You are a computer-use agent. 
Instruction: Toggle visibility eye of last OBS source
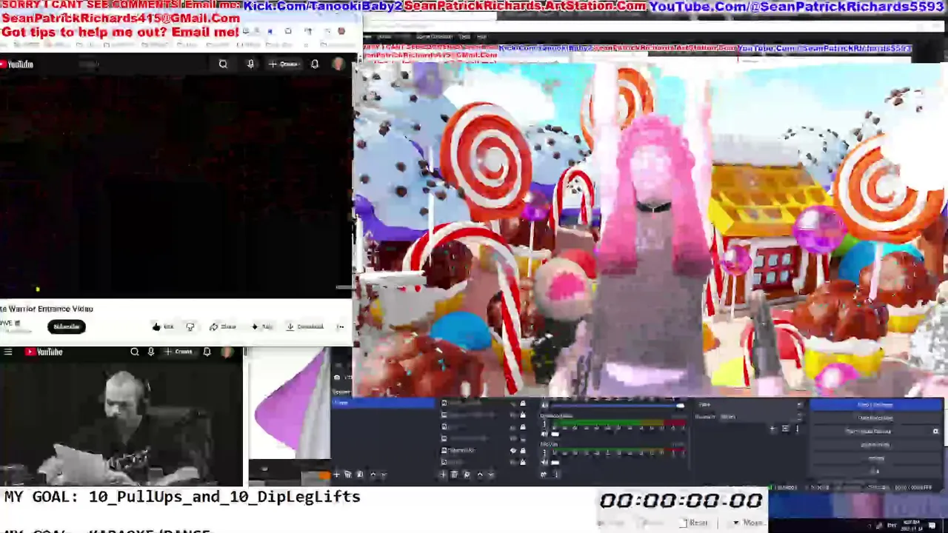tap(513, 462)
